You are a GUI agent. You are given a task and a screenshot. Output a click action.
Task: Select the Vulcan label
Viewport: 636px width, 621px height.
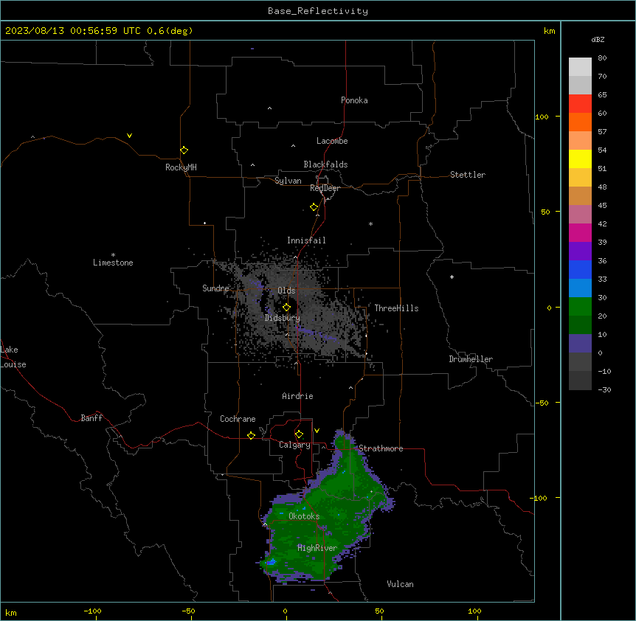click(x=400, y=584)
